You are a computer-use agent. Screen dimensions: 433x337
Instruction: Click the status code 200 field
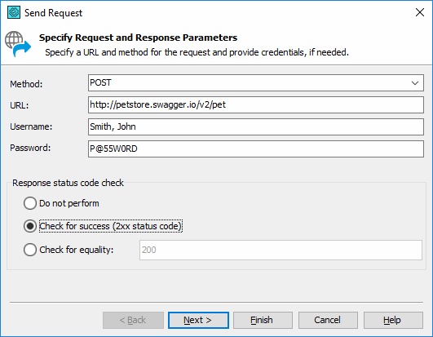281,250
